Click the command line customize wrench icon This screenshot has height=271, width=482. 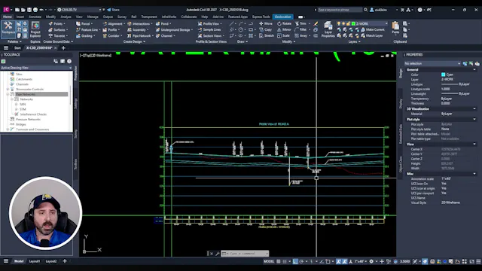click(218, 254)
